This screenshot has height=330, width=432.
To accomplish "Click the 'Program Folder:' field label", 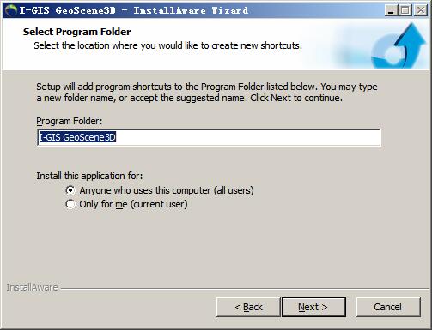I will pyautogui.click(x=70, y=121).
